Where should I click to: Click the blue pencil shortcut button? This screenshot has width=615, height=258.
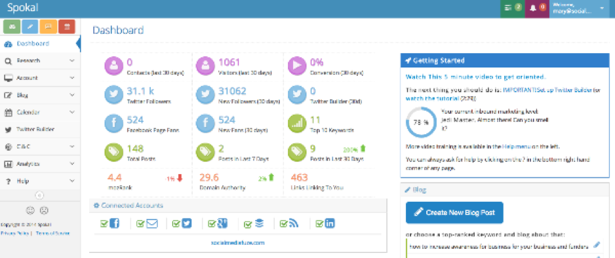30,27
